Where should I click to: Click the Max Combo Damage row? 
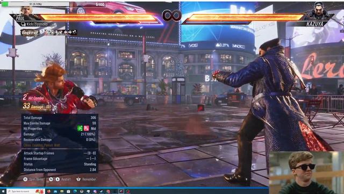click(x=60, y=123)
